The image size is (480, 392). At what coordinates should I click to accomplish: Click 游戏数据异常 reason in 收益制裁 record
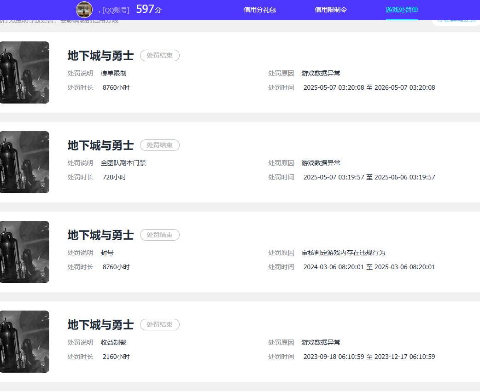tap(321, 342)
